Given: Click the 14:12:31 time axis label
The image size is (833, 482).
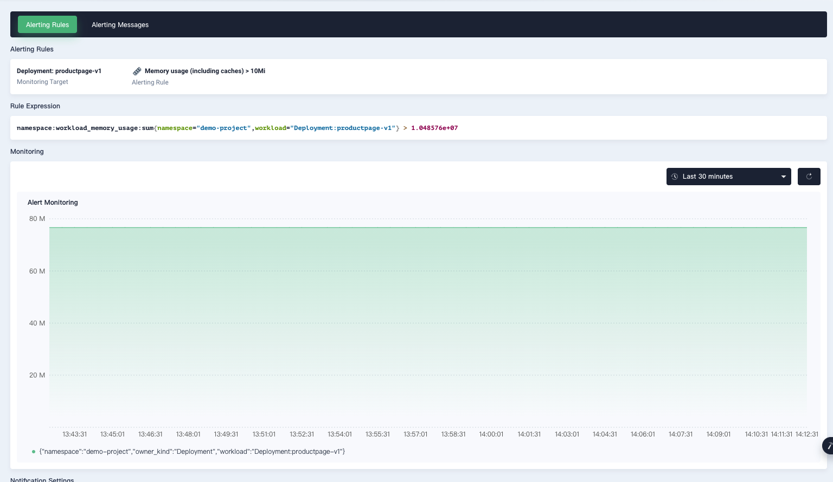Looking at the screenshot, I should pyautogui.click(x=807, y=434).
